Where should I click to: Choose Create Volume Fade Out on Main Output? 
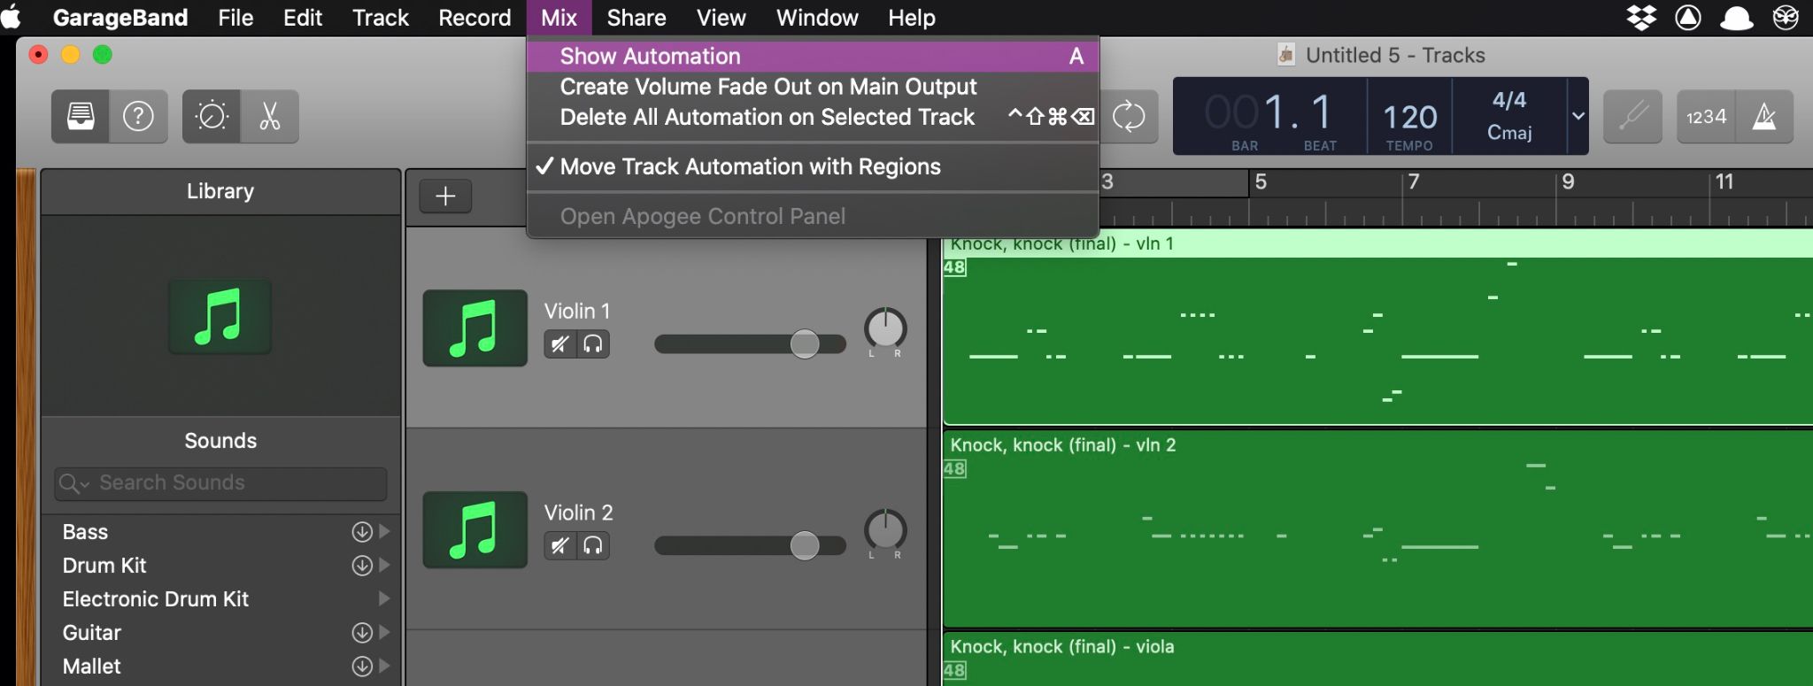pyautogui.click(x=768, y=87)
